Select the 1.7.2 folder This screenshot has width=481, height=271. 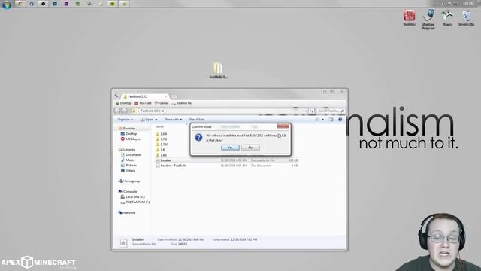[162, 139]
